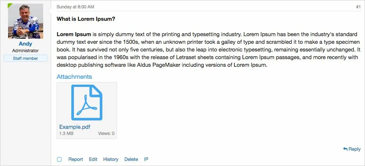The image size is (365, 166).
Task: Click the Reply text link
Action: pyautogui.click(x=354, y=149)
